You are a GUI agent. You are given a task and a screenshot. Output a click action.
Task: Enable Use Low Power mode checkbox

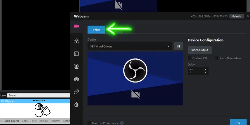[89, 123]
